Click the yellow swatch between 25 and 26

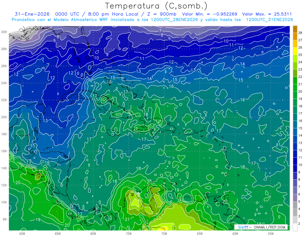tap(295, 51)
